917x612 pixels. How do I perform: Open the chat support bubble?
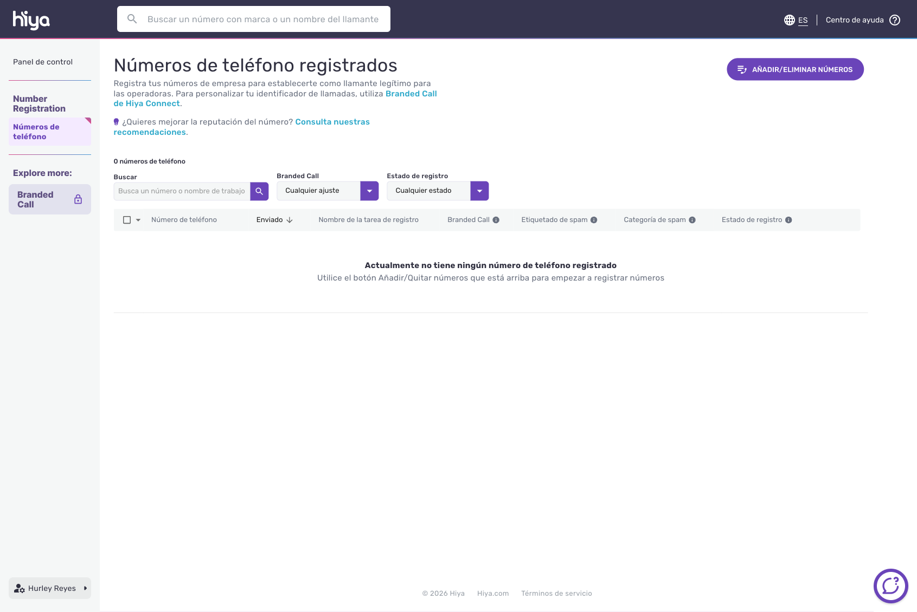[890, 585]
